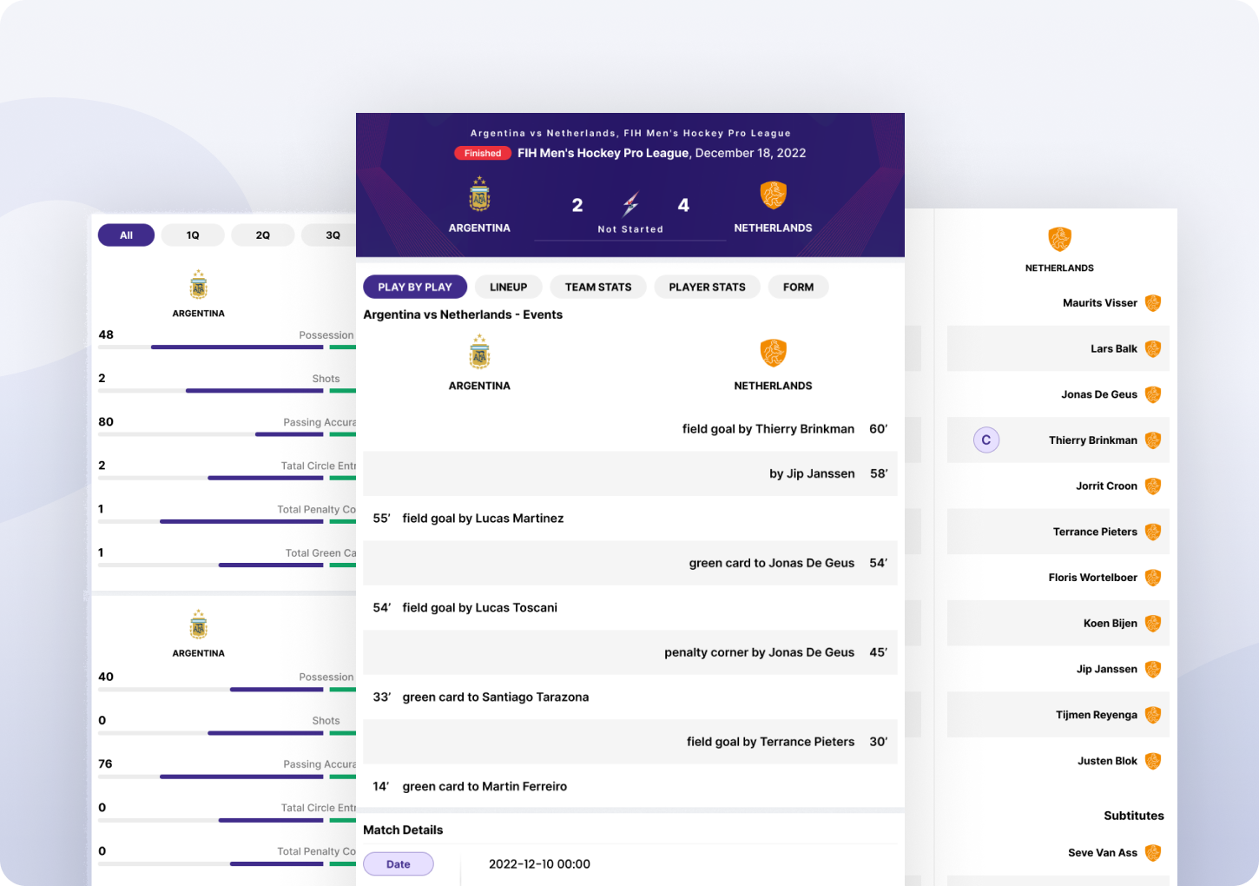Click field goal by Lucas Toscani event
Screen dimensions: 1259x886
630,608
